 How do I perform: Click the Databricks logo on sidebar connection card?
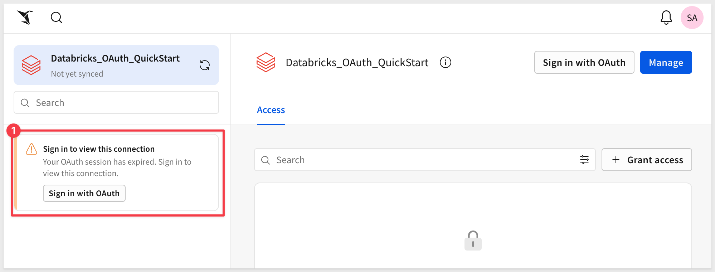pyautogui.click(x=31, y=65)
